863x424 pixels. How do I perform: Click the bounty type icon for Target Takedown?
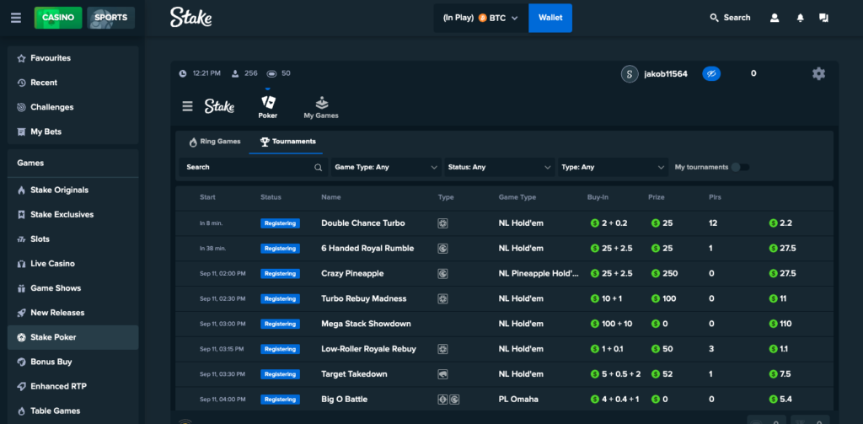click(x=442, y=374)
